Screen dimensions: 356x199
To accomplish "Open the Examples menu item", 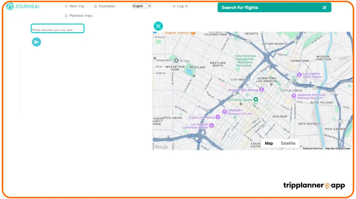I will pyautogui.click(x=104, y=6).
